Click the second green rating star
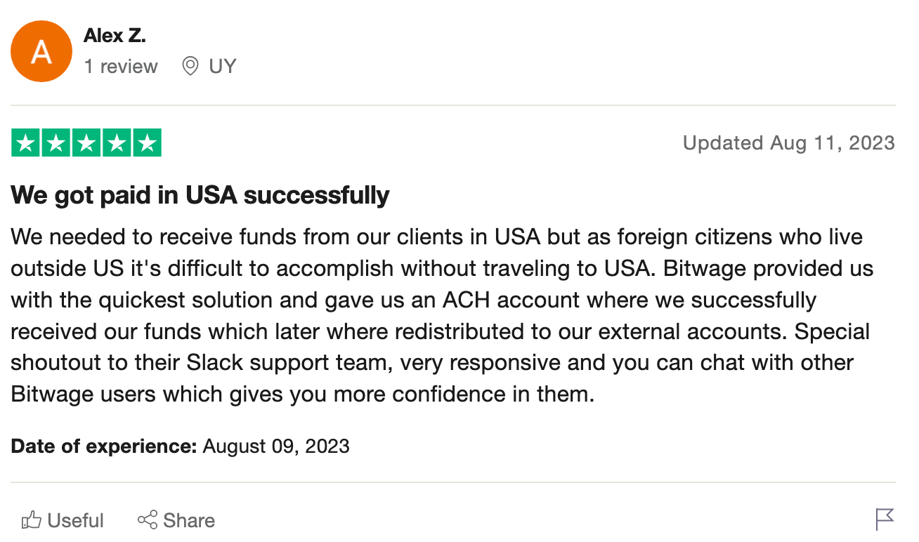The image size is (919, 542). coord(56,143)
